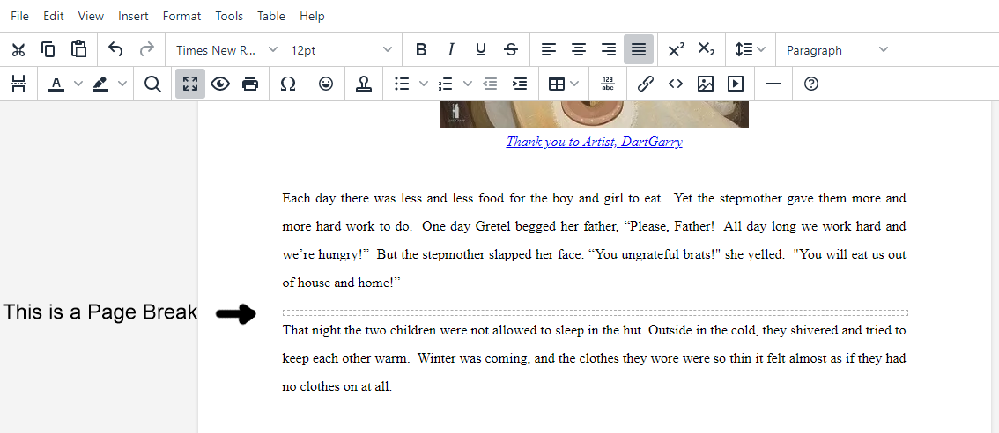Align text left
999x433 pixels.
[549, 49]
